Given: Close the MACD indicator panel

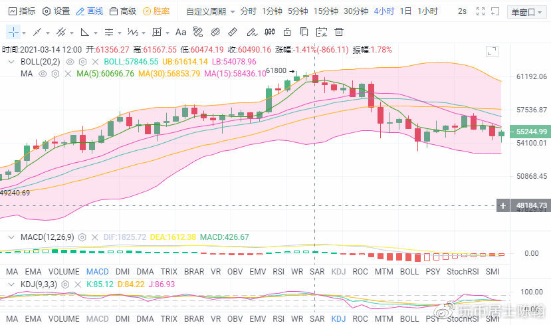Looking at the screenshot, I should tap(94, 237).
